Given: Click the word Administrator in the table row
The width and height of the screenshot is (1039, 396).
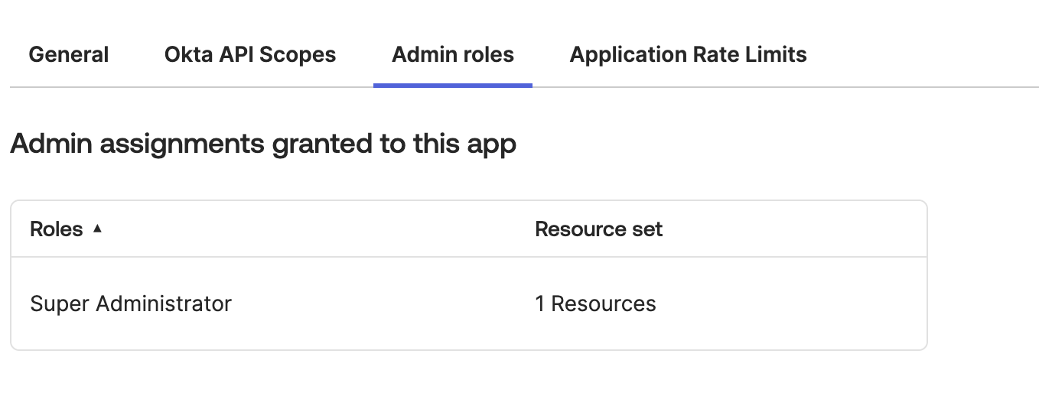Looking at the screenshot, I should pos(164,303).
